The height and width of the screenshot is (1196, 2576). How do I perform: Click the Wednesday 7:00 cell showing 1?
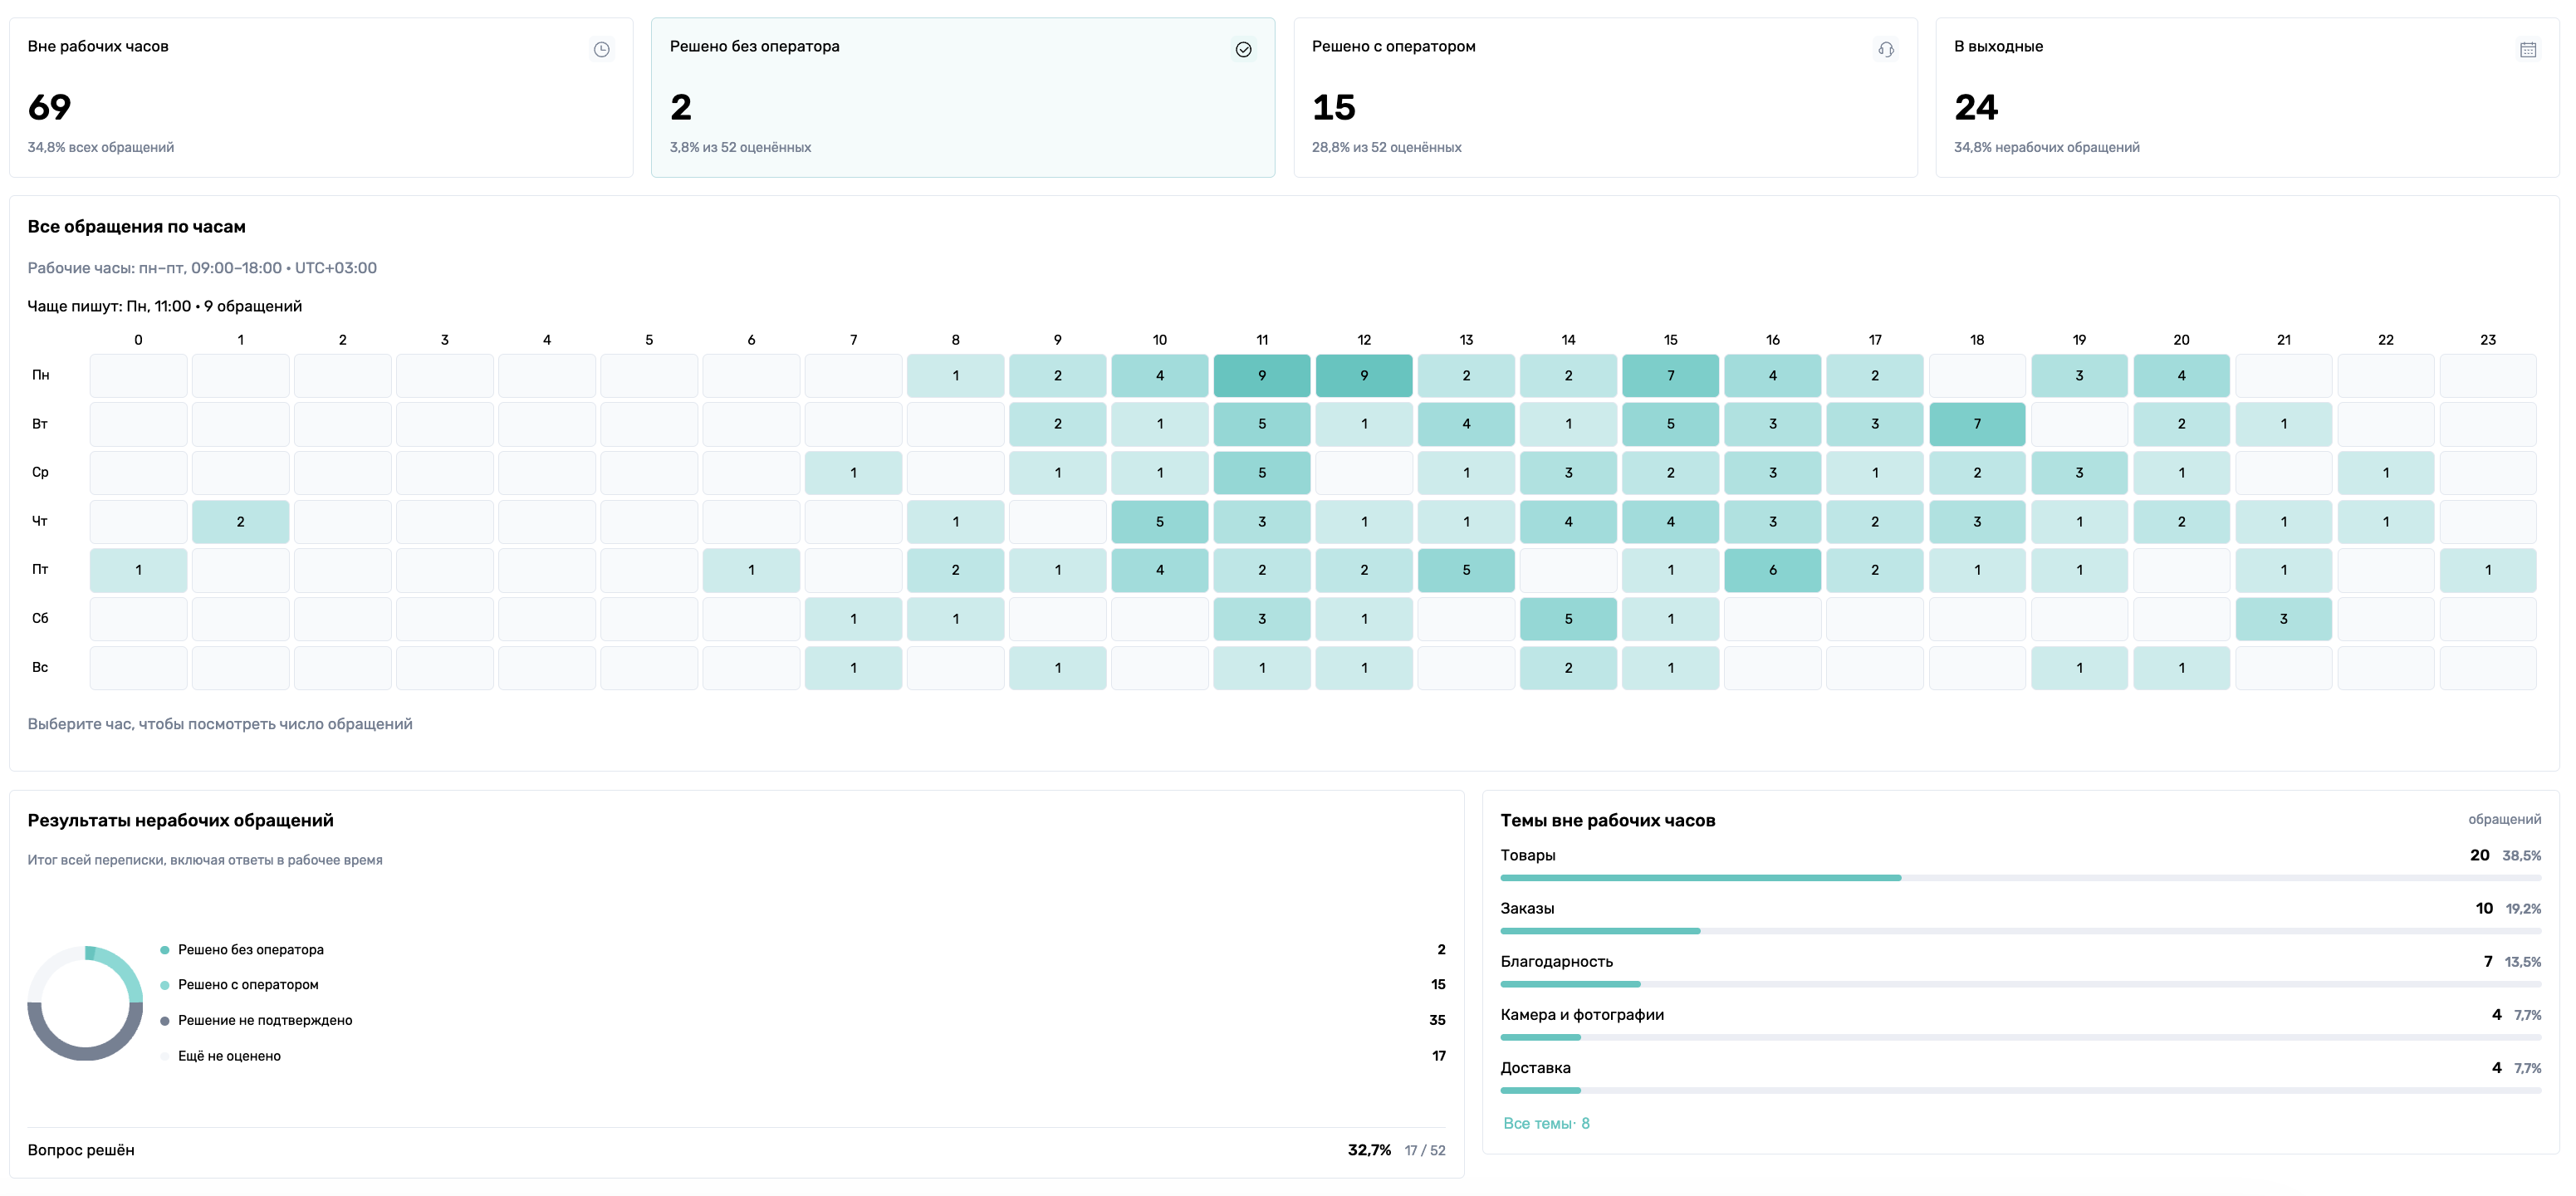coord(853,472)
